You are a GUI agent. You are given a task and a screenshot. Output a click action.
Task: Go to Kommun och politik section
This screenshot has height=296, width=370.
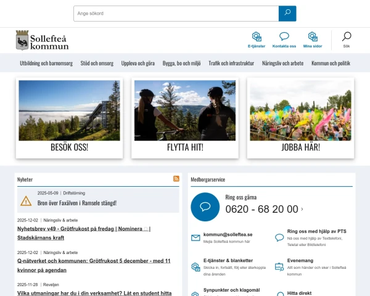[331, 63]
